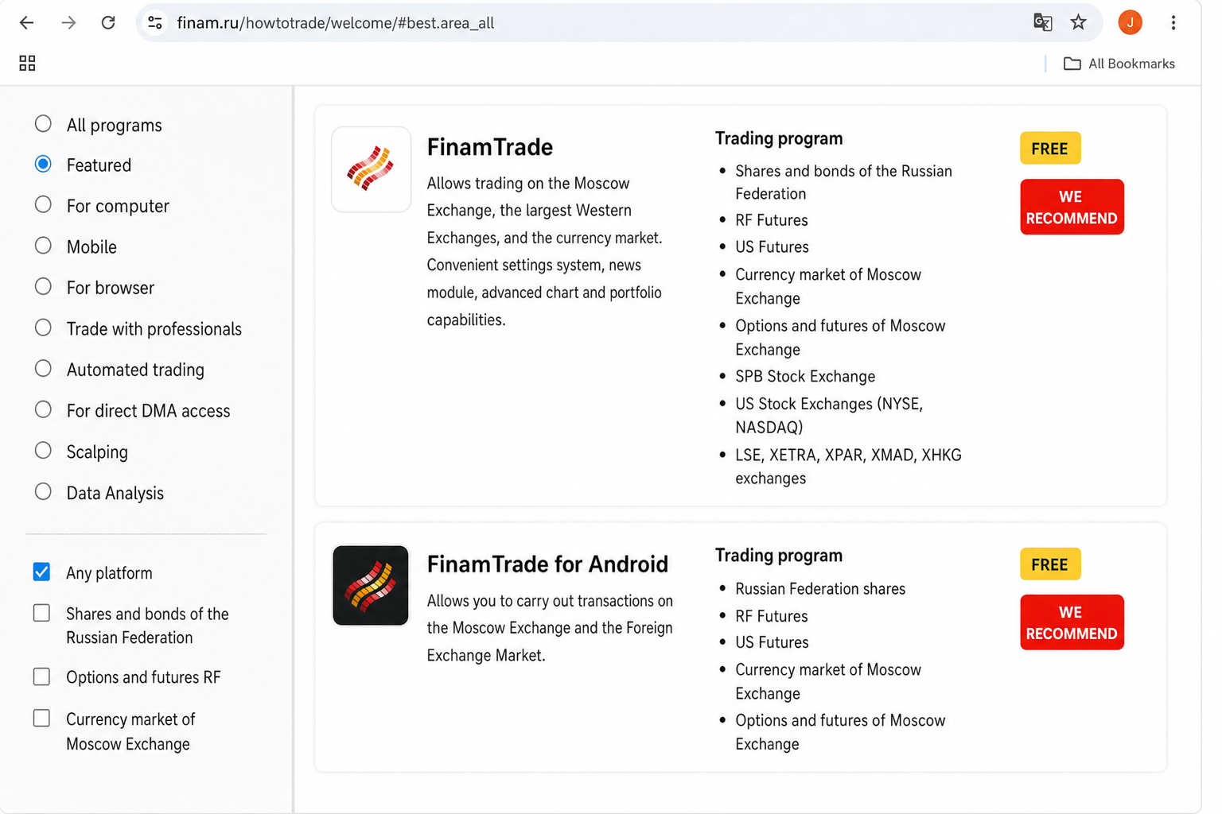Click 'LSE, XETRA, XPAR, XMAD, XHKG exchanges' item

[848, 467]
